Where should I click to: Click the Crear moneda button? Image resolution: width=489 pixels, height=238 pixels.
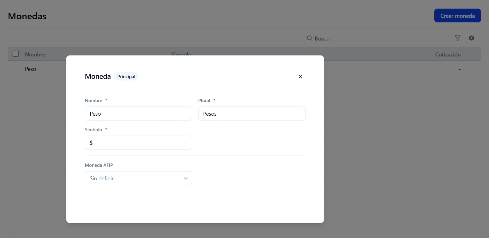click(x=458, y=16)
